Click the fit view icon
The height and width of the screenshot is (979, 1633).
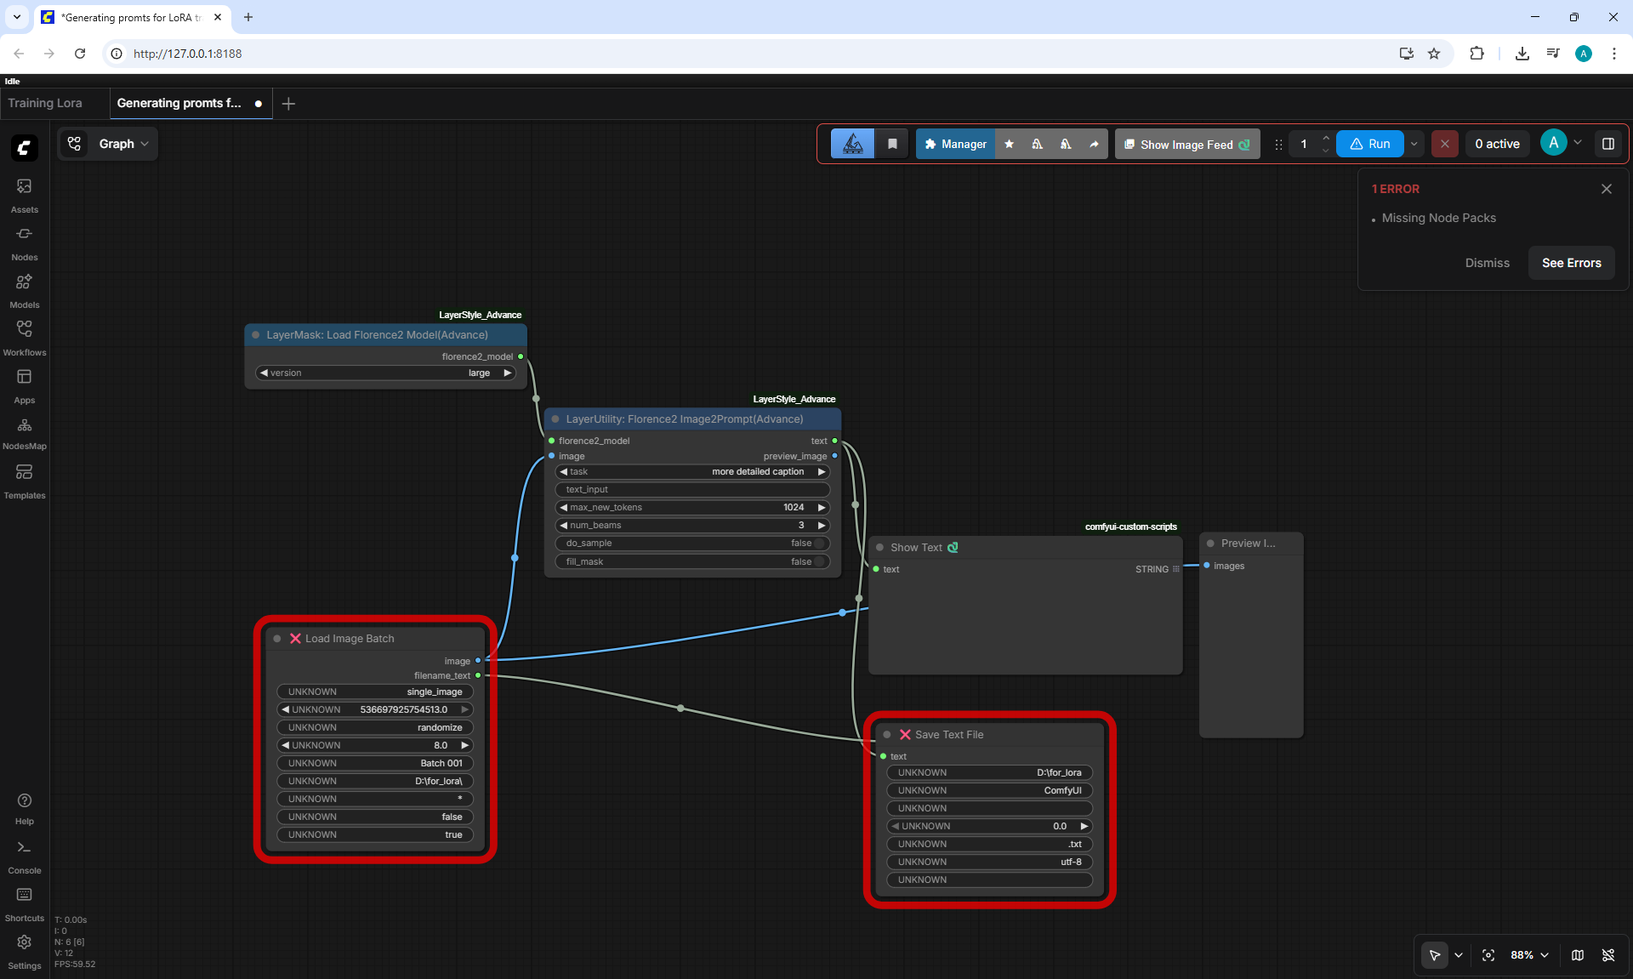1488,955
